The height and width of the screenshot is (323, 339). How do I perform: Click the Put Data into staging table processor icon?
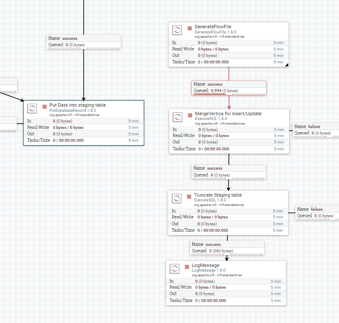click(x=32, y=108)
